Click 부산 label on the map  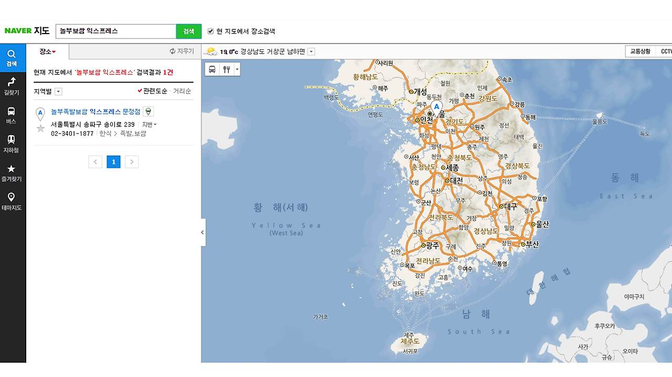(x=531, y=244)
